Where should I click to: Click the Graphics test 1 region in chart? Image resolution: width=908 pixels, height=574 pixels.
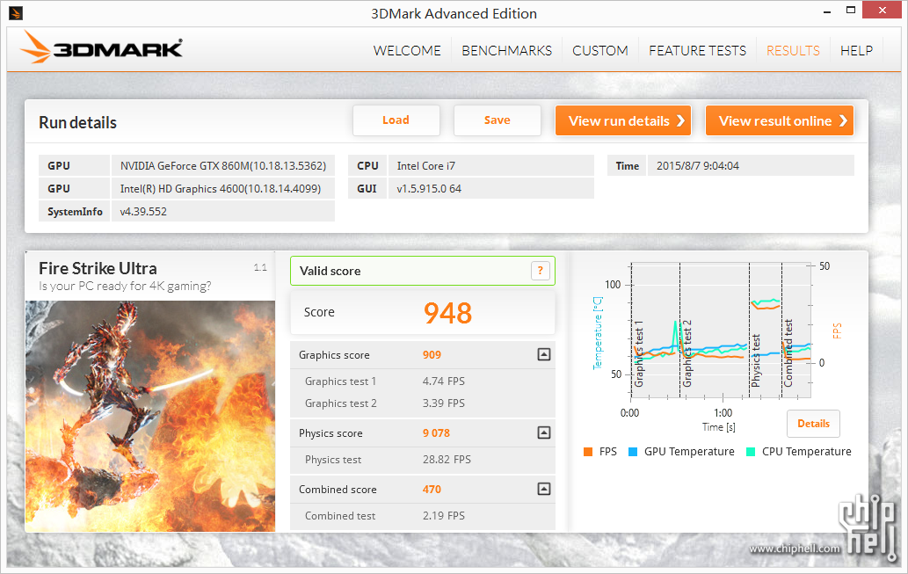[656, 331]
